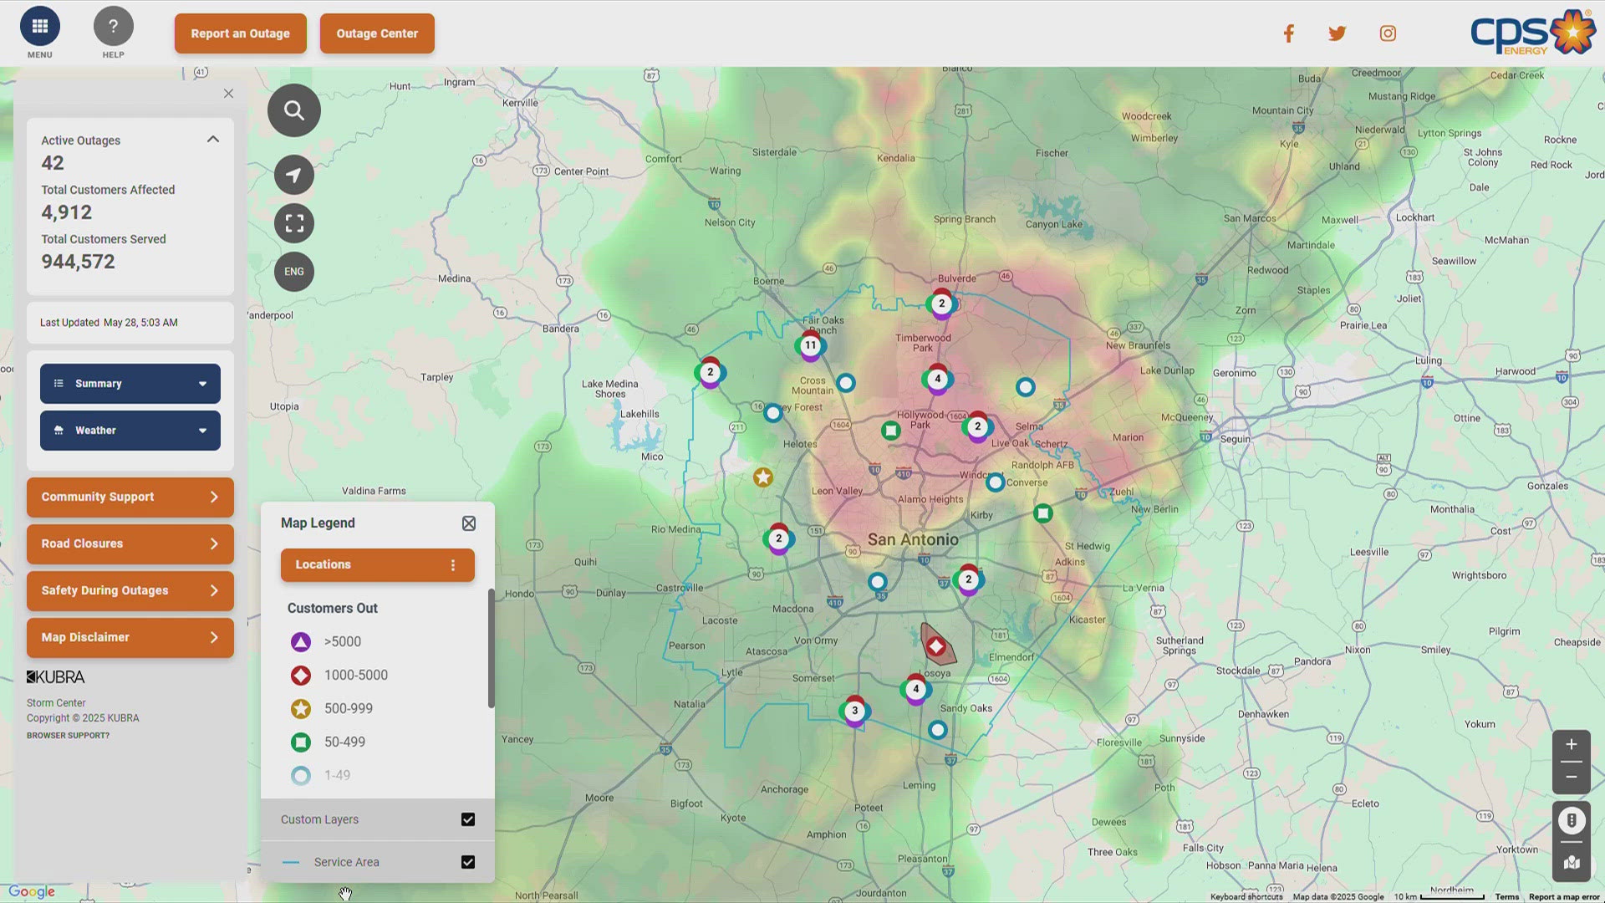Toggle the traffic layer icon on the map
Viewport: 1605px width, 903px height.
click(x=1572, y=820)
